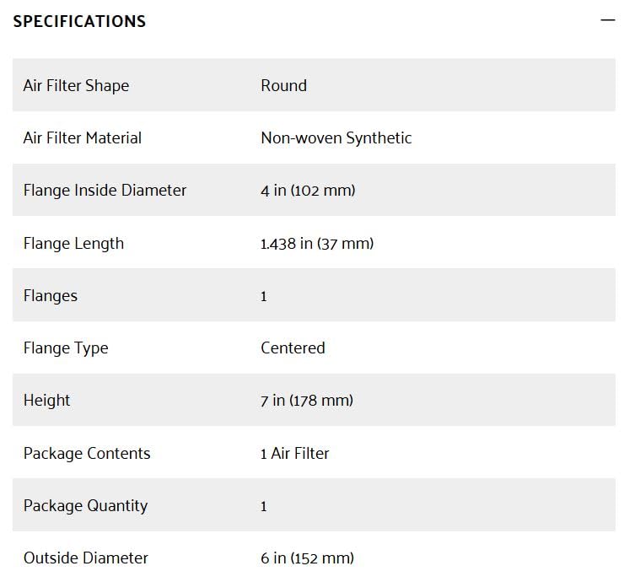The width and height of the screenshot is (624, 582).
Task: Select the Package Quantity label
Action: click(x=85, y=505)
